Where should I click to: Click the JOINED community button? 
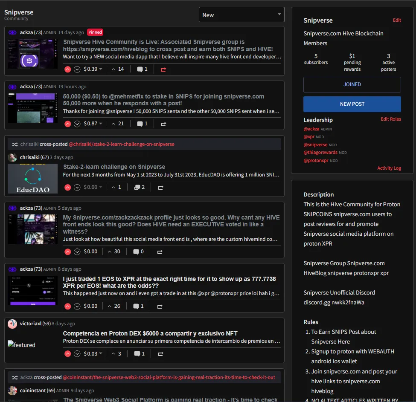(x=352, y=84)
